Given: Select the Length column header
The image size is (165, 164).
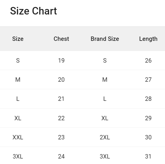Looking at the screenshot, I should pos(148,39).
